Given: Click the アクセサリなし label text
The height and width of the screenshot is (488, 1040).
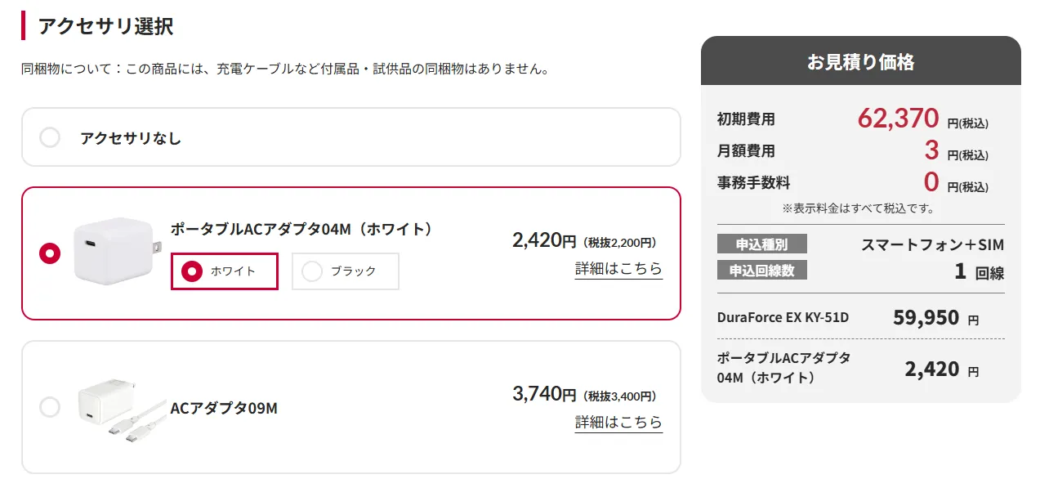Looking at the screenshot, I should 131,138.
